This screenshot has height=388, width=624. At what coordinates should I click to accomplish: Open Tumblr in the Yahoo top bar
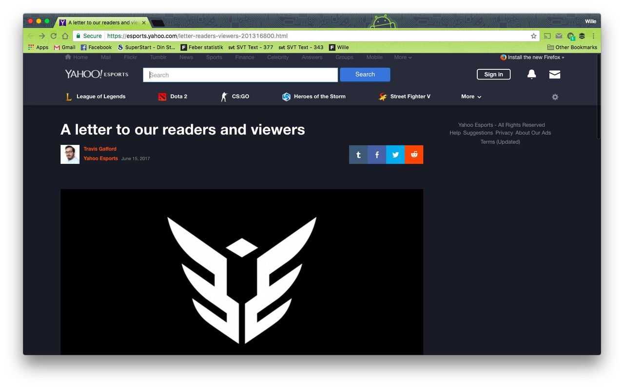click(x=158, y=57)
